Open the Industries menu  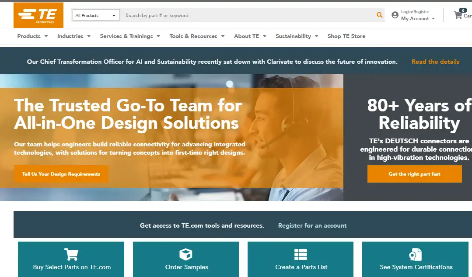[70, 36]
